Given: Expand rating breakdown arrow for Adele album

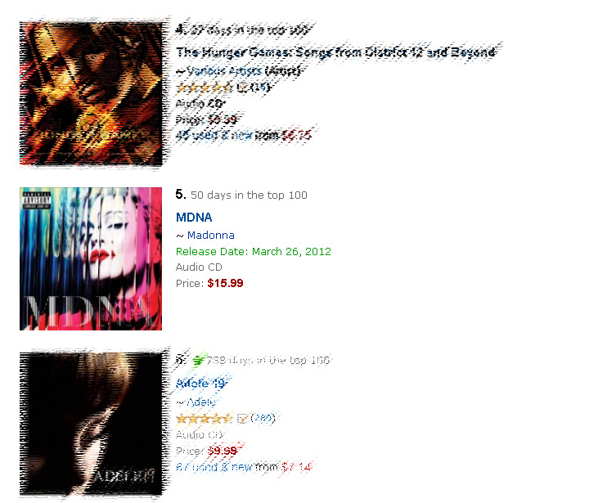Looking at the screenshot, I should point(242,418).
